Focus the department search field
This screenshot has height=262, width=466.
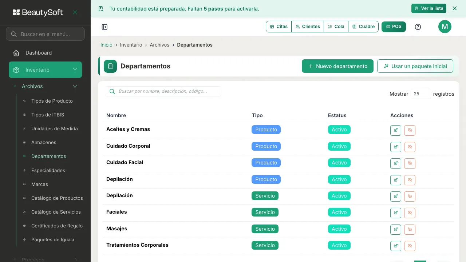[x=163, y=91]
